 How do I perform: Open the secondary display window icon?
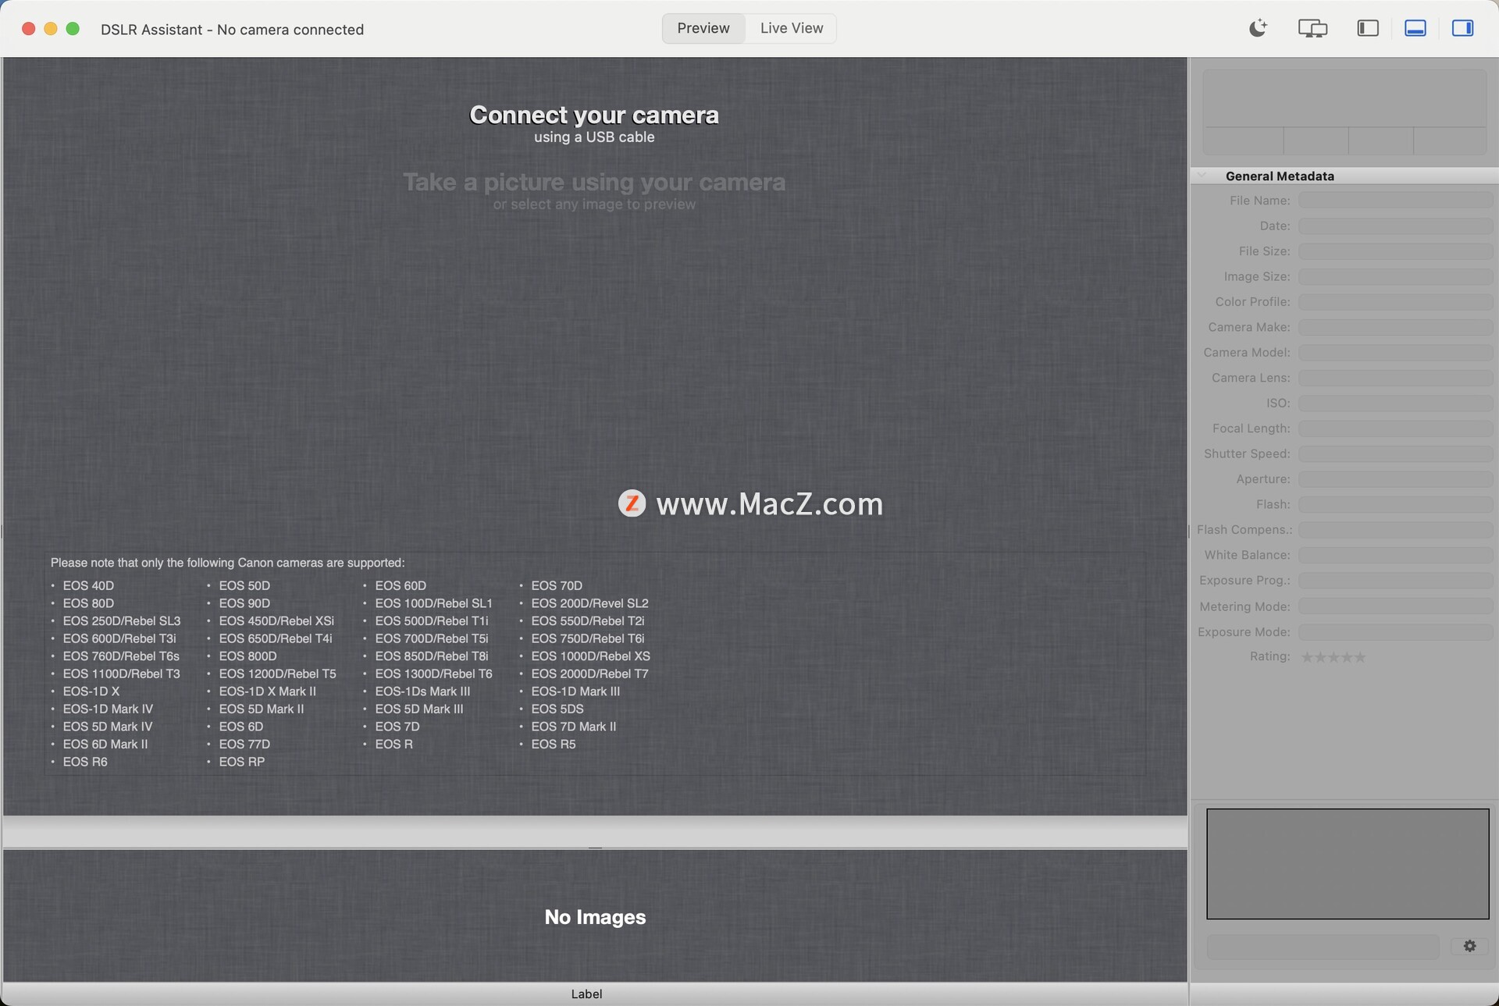pyautogui.click(x=1312, y=29)
